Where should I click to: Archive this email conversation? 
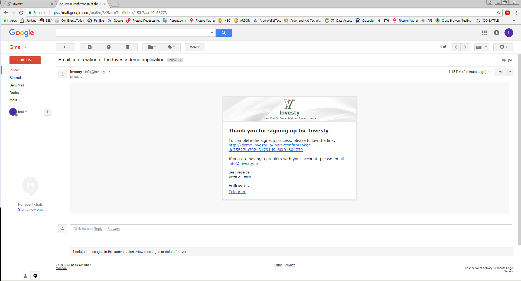(89, 47)
